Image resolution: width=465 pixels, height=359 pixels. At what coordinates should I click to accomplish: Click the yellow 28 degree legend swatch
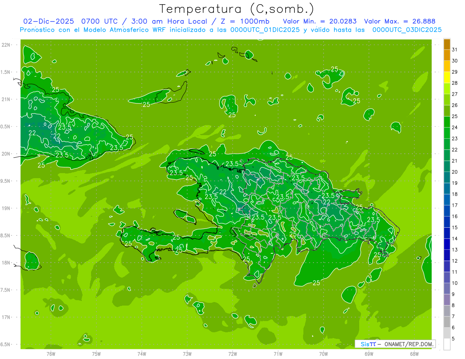(x=447, y=77)
